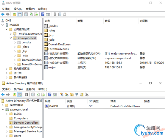Select the NS record major.azureyun.local.
Image resolution: width=165 pixels, height=138 pixels.
pyautogui.click(x=104, y=58)
